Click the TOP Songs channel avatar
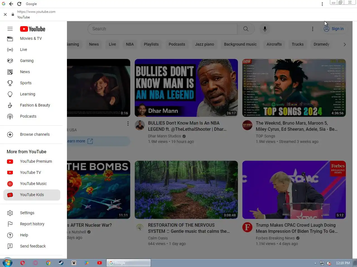This screenshot has width=357, height=267. pyautogui.click(x=247, y=125)
